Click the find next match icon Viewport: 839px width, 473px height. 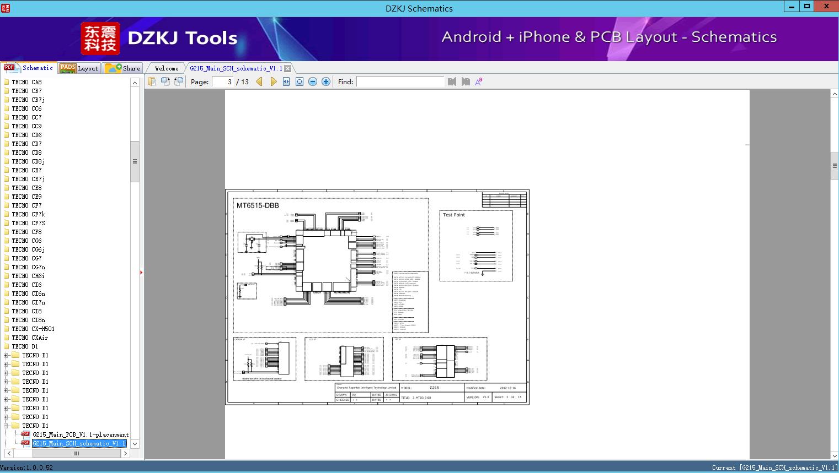point(466,81)
